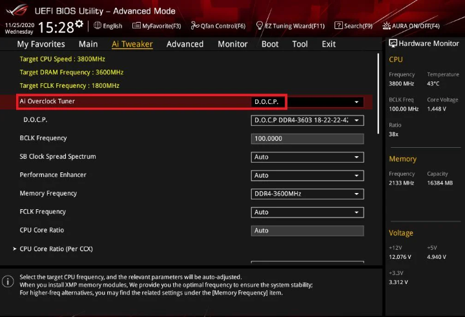
Task: Click +5V 4.940 V reading
Action: point(437,257)
